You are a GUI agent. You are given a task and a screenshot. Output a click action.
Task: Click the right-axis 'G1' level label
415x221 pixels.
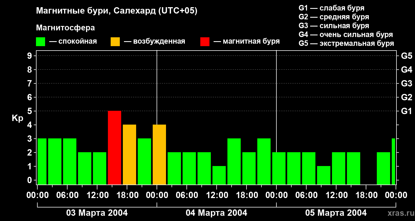pyautogui.click(x=406, y=111)
